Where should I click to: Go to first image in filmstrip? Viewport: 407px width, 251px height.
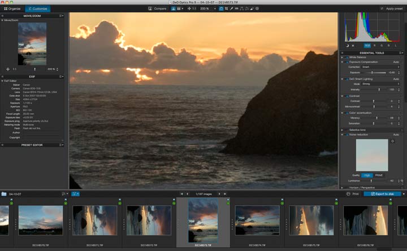[x=181, y=194]
